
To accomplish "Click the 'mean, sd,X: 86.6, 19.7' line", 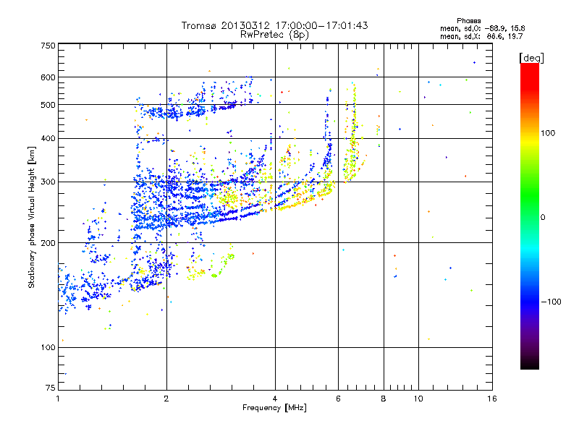I will 481,36.
